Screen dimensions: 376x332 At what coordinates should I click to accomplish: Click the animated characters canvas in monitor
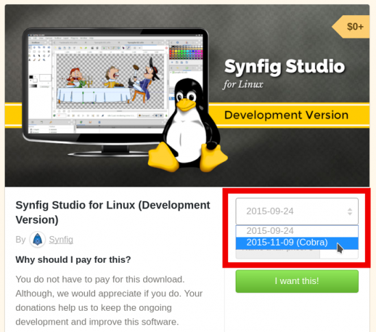pyautogui.click(x=110, y=81)
